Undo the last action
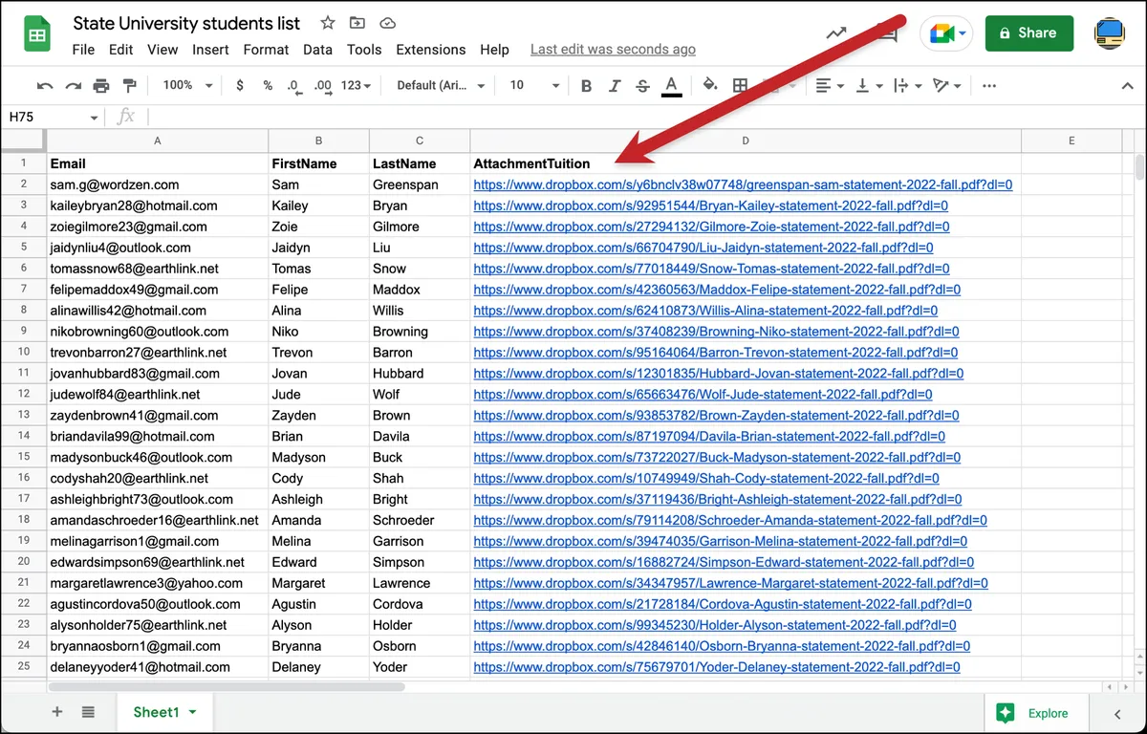This screenshot has width=1147, height=734. pyautogui.click(x=45, y=85)
